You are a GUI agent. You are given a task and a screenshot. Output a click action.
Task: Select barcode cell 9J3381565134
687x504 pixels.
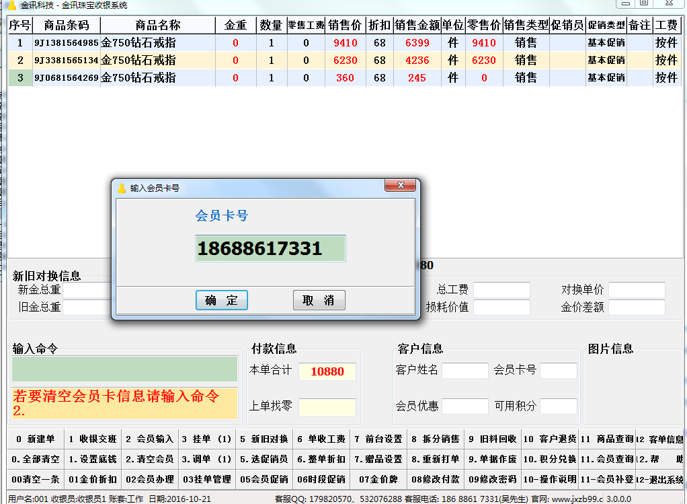click(67, 60)
